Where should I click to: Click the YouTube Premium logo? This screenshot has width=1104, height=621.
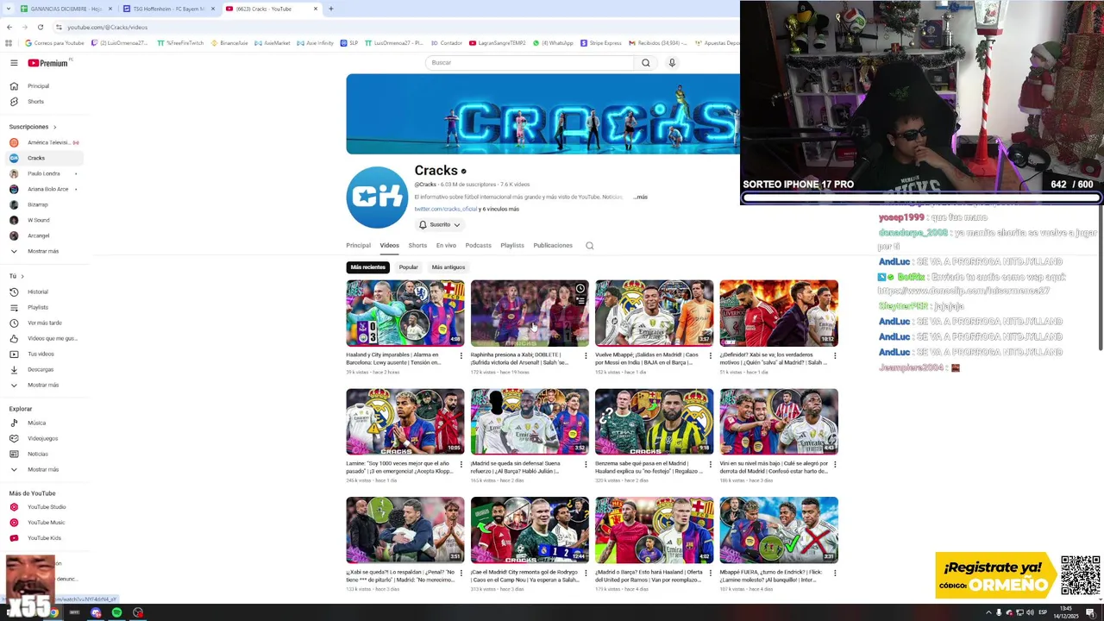[49, 63]
